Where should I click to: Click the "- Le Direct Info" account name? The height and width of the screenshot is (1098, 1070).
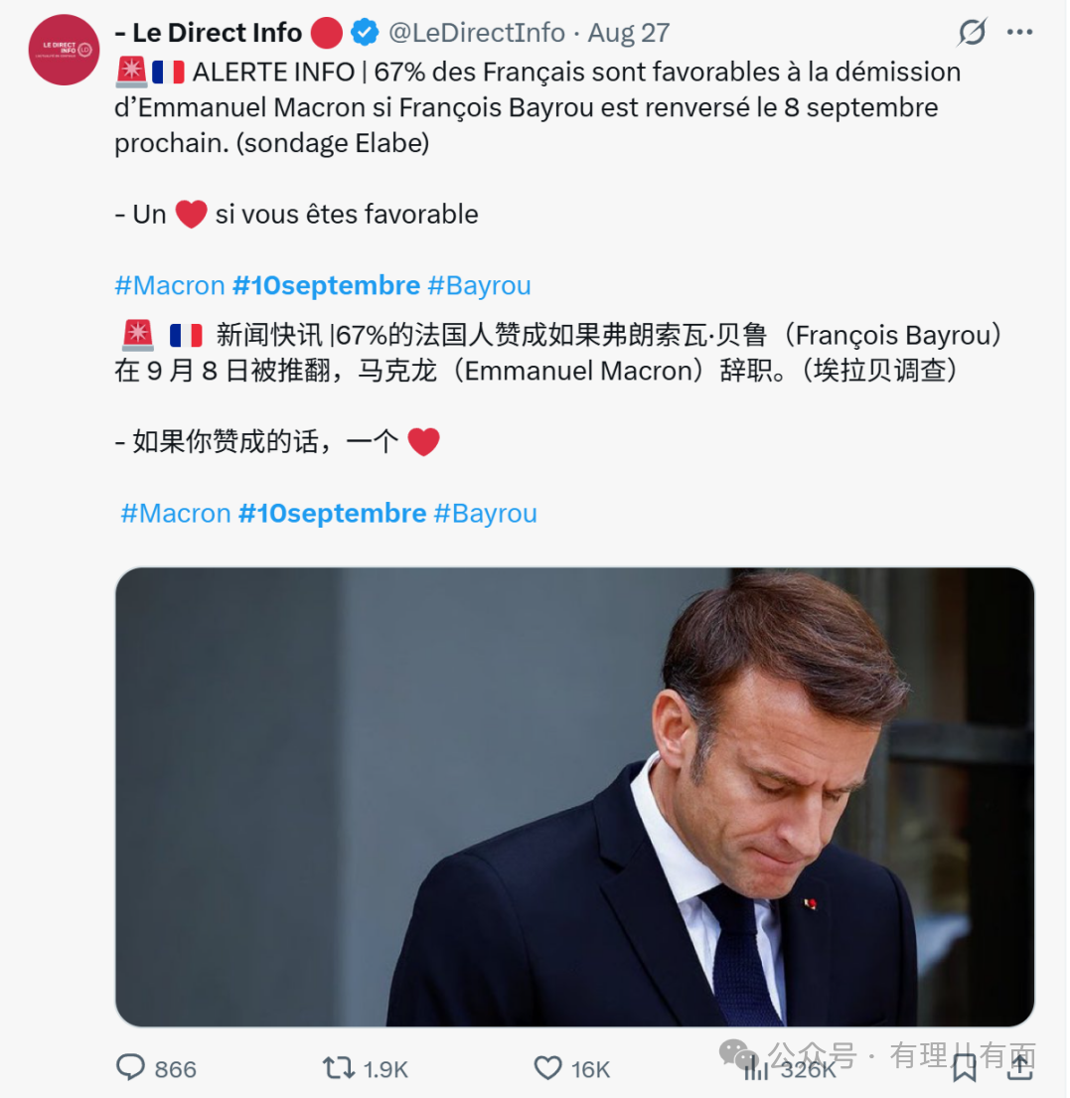208,33
